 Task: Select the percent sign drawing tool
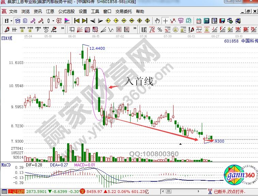tap(160, 29)
